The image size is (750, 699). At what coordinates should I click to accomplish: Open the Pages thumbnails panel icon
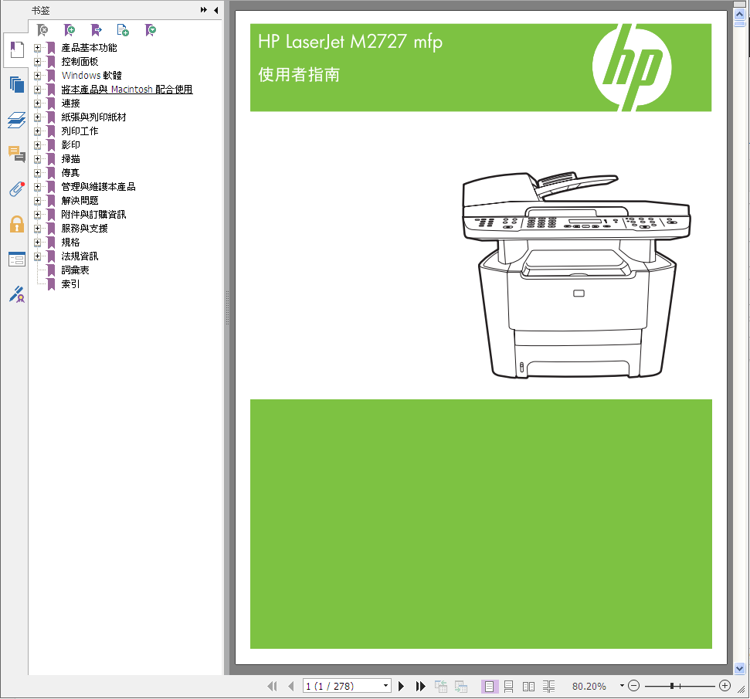point(17,85)
